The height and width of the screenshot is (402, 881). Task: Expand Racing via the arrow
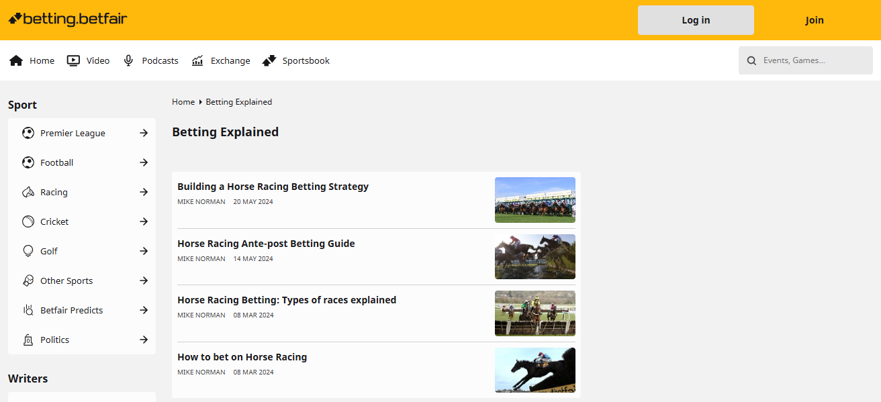[144, 192]
